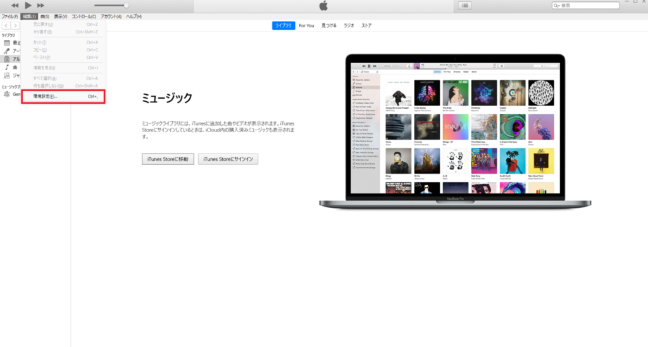The height and width of the screenshot is (347, 648).
Task: Open the 表示(V) menu
Action: (x=61, y=16)
